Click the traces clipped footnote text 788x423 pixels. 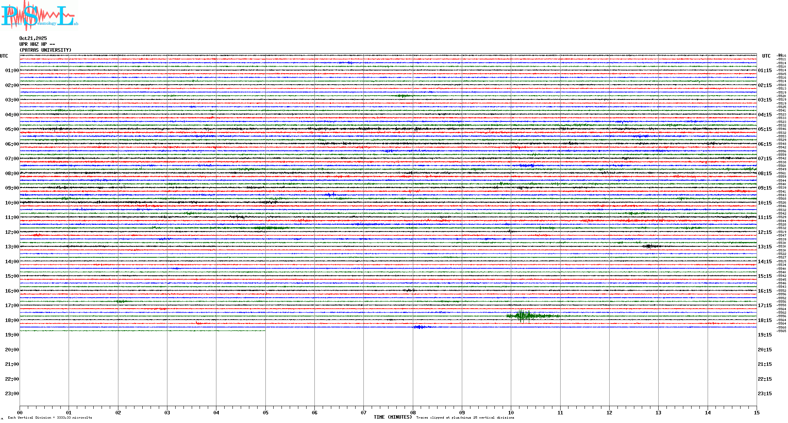pyautogui.click(x=465, y=418)
